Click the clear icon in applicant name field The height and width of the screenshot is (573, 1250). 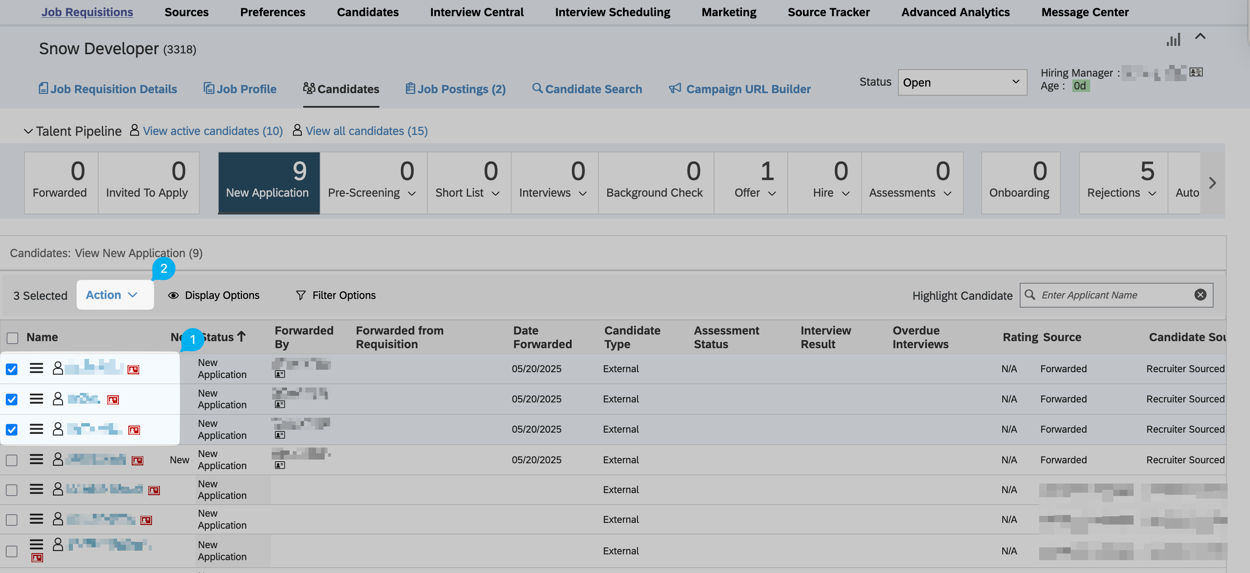tap(1199, 295)
